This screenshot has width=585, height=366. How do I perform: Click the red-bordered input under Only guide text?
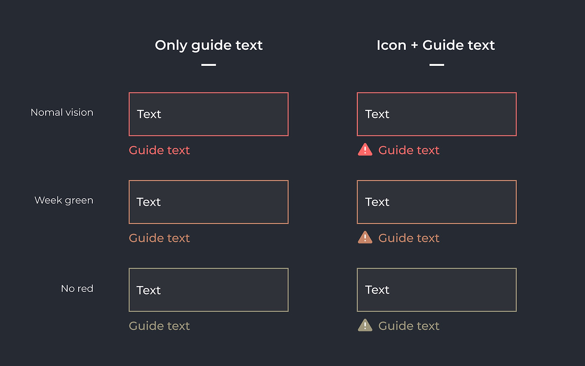(208, 114)
